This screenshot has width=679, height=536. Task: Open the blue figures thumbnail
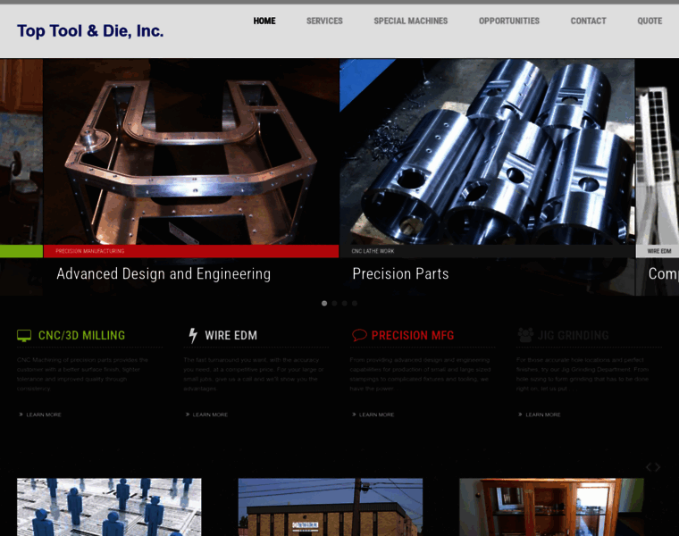pos(109,507)
